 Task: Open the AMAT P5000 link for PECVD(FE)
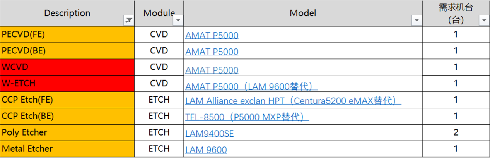(212, 36)
